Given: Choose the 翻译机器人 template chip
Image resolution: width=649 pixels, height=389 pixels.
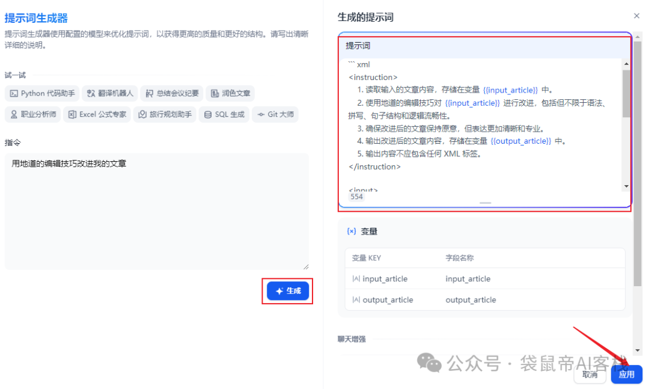Looking at the screenshot, I should coord(110,93).
